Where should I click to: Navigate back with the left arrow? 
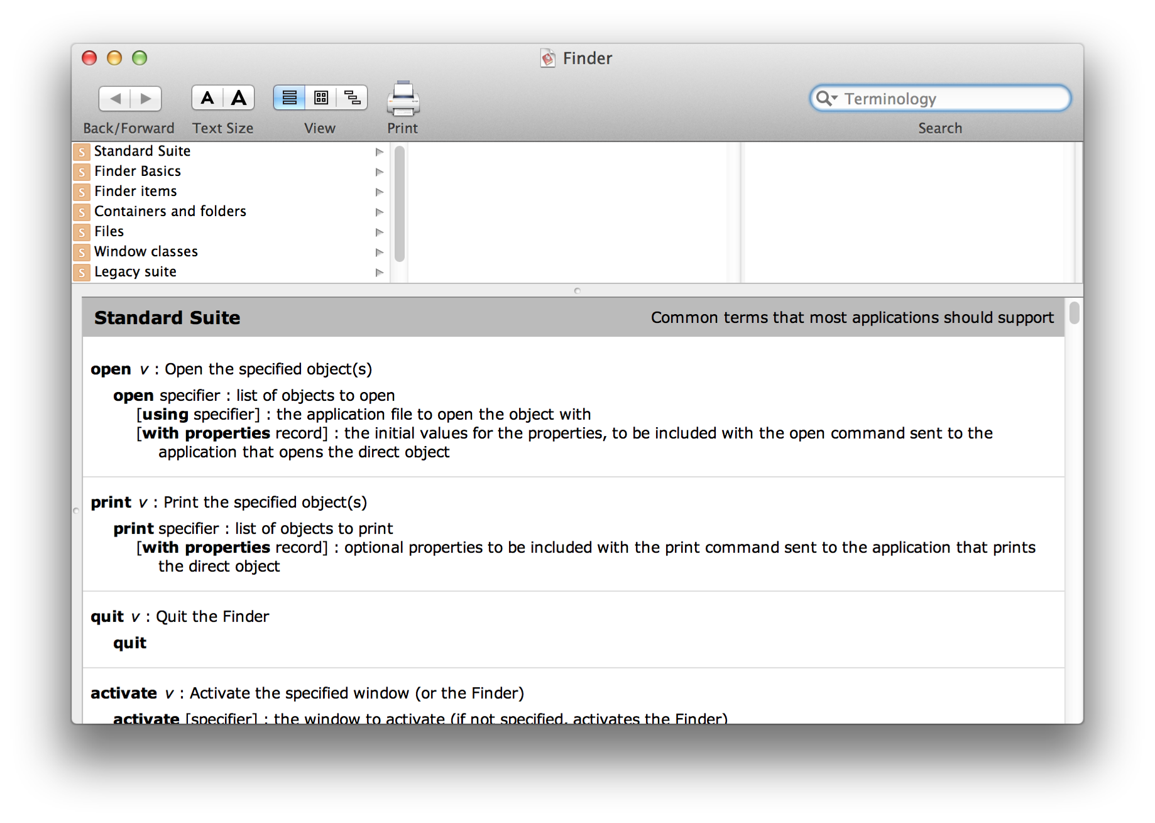coord(115,98)
